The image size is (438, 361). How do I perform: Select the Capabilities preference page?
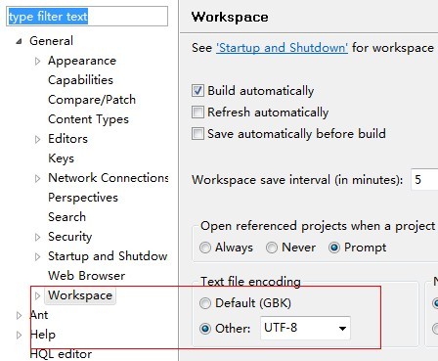[x=80, y=80]
